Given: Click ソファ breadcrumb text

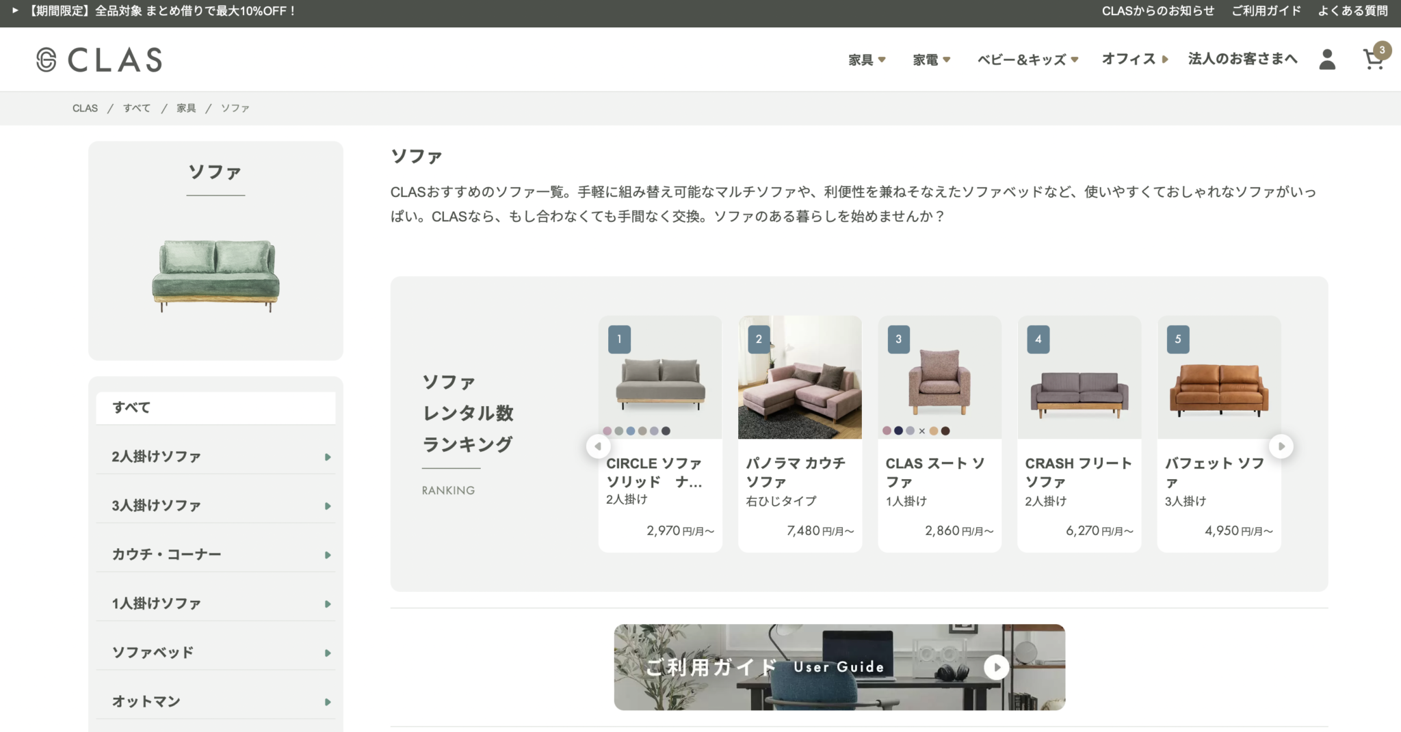Looking at the screenshot, I should [x=235, y=108].
